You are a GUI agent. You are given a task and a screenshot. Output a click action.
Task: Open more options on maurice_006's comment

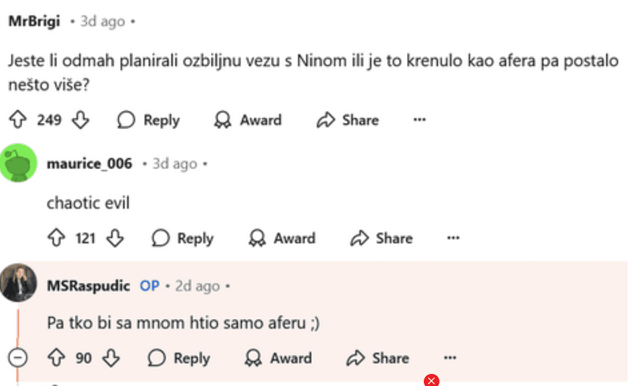[453, 238]
